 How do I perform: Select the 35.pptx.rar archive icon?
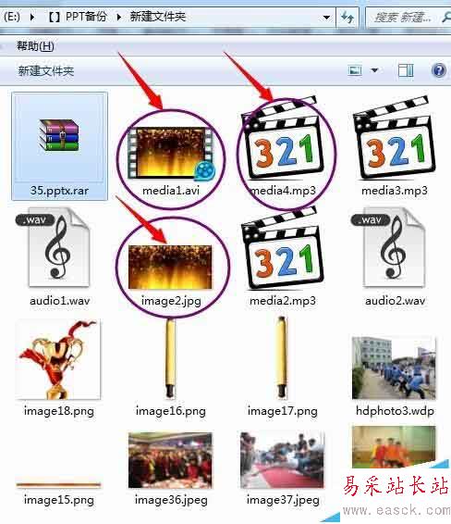tap(59, 135)
